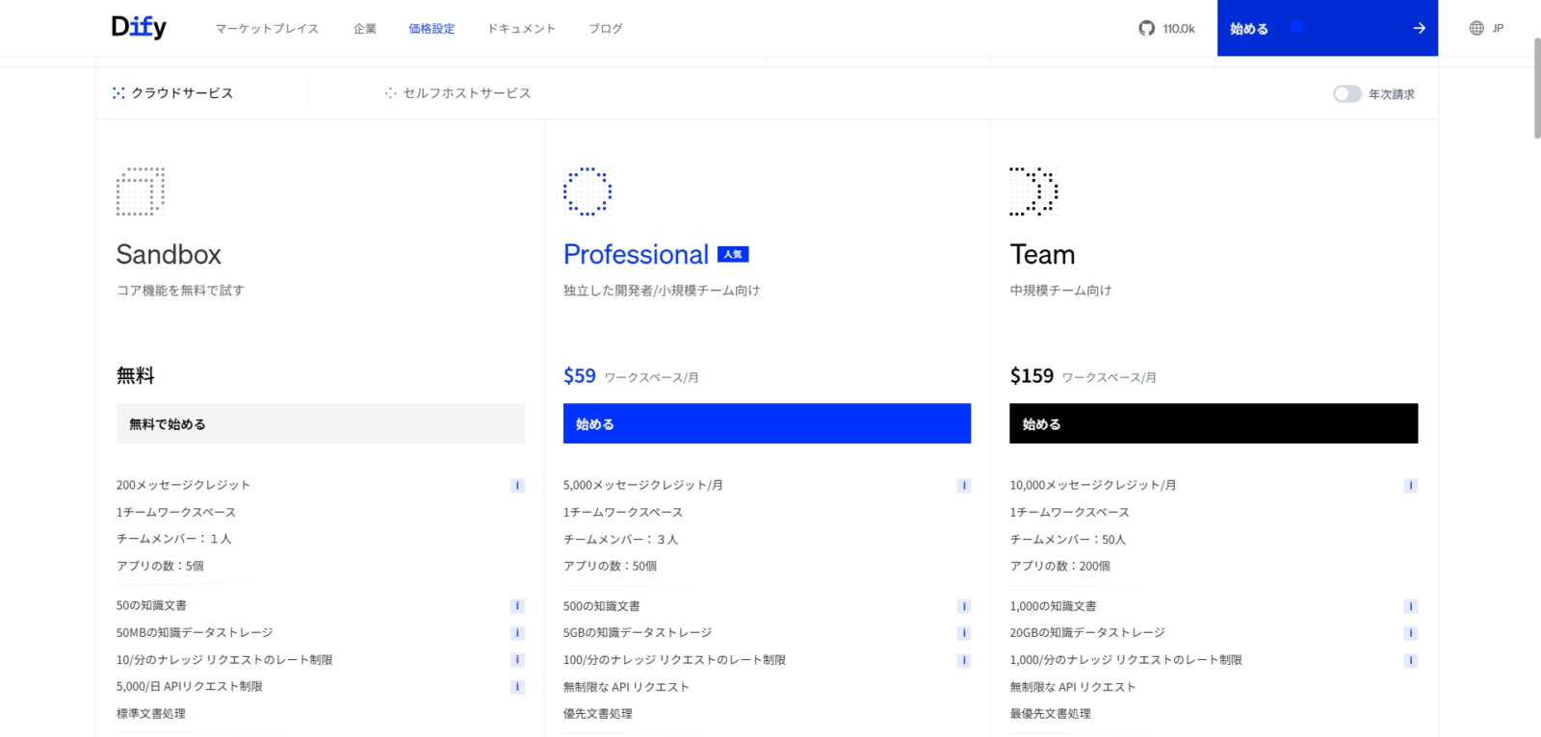The image size is (1541, 737).
Task: Click info icon for 20GBの知識データストレージ
Action: click(1411, 633)
